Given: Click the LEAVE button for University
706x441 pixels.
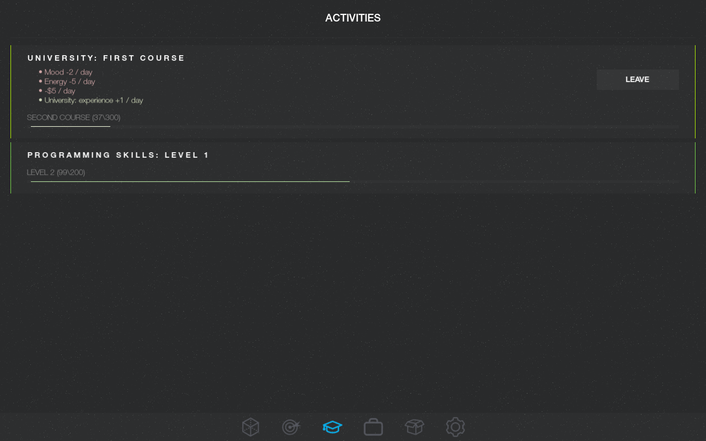Looking at the screenshot, I should [x=638, y=79].
